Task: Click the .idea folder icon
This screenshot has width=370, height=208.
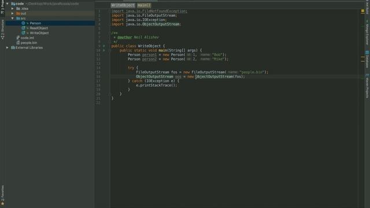Action: point(18,9)
